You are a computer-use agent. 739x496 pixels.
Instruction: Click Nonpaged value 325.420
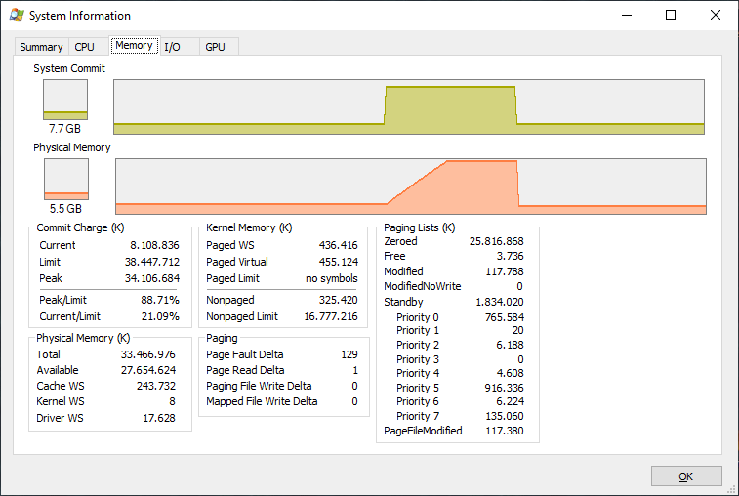(x=339, y=300)
